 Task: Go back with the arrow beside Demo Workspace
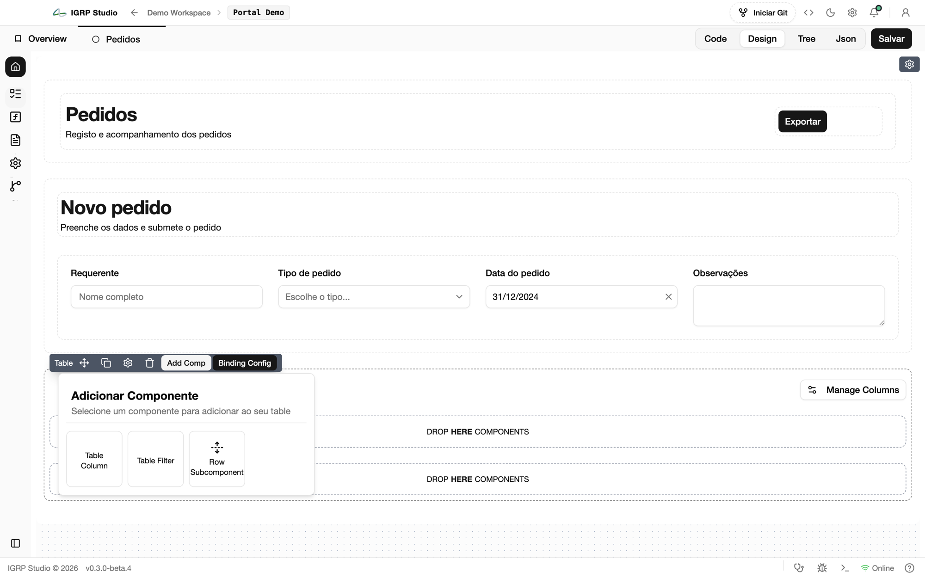pos(134,12)
